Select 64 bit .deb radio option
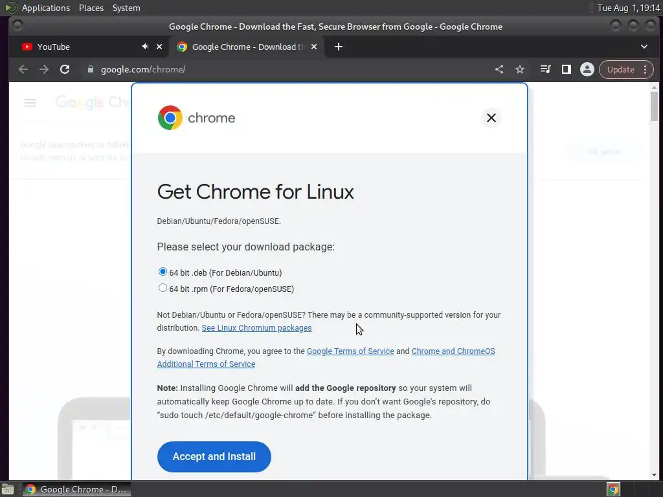Viewport: 663px width, 497px height. click(163, 271)
